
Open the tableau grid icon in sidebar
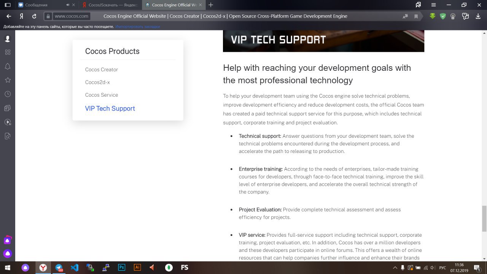[x=8, y=52]
